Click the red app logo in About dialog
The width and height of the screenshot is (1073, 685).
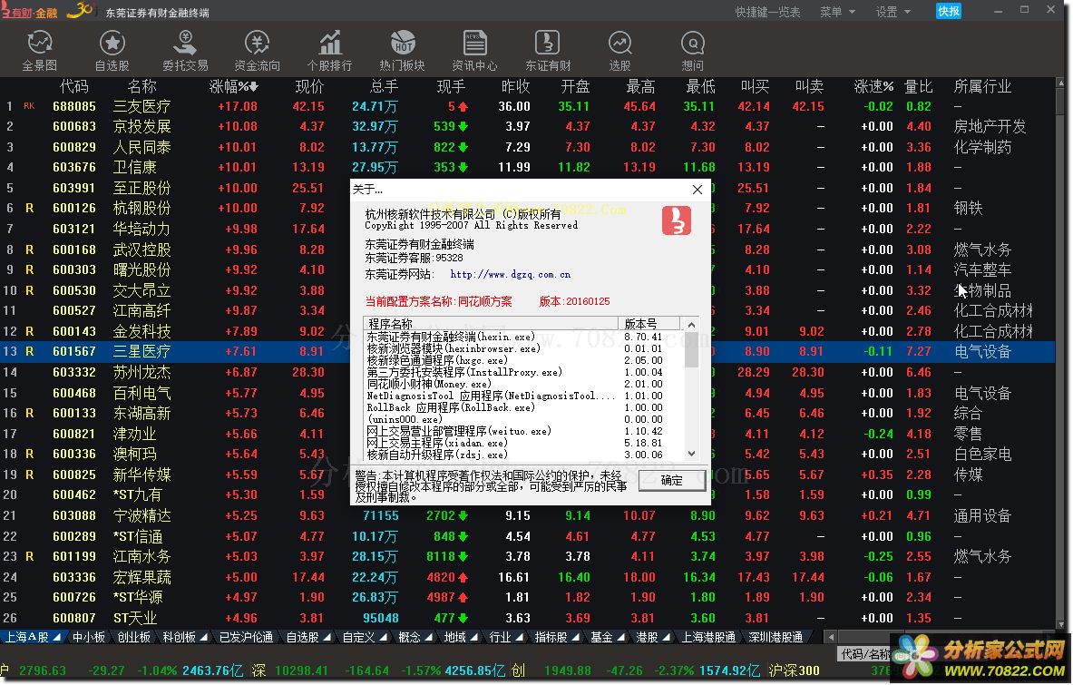coord(676,220)
